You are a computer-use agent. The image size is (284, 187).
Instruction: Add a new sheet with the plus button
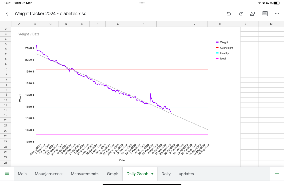[277, 174]
